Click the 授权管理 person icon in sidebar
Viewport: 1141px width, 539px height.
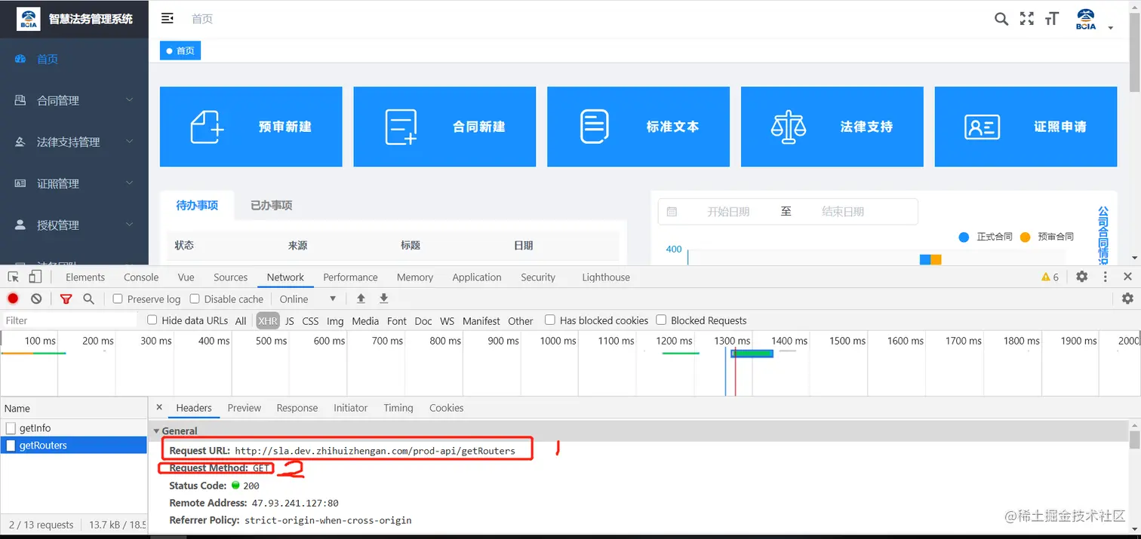pyautogui.click(x=20, y=225)
